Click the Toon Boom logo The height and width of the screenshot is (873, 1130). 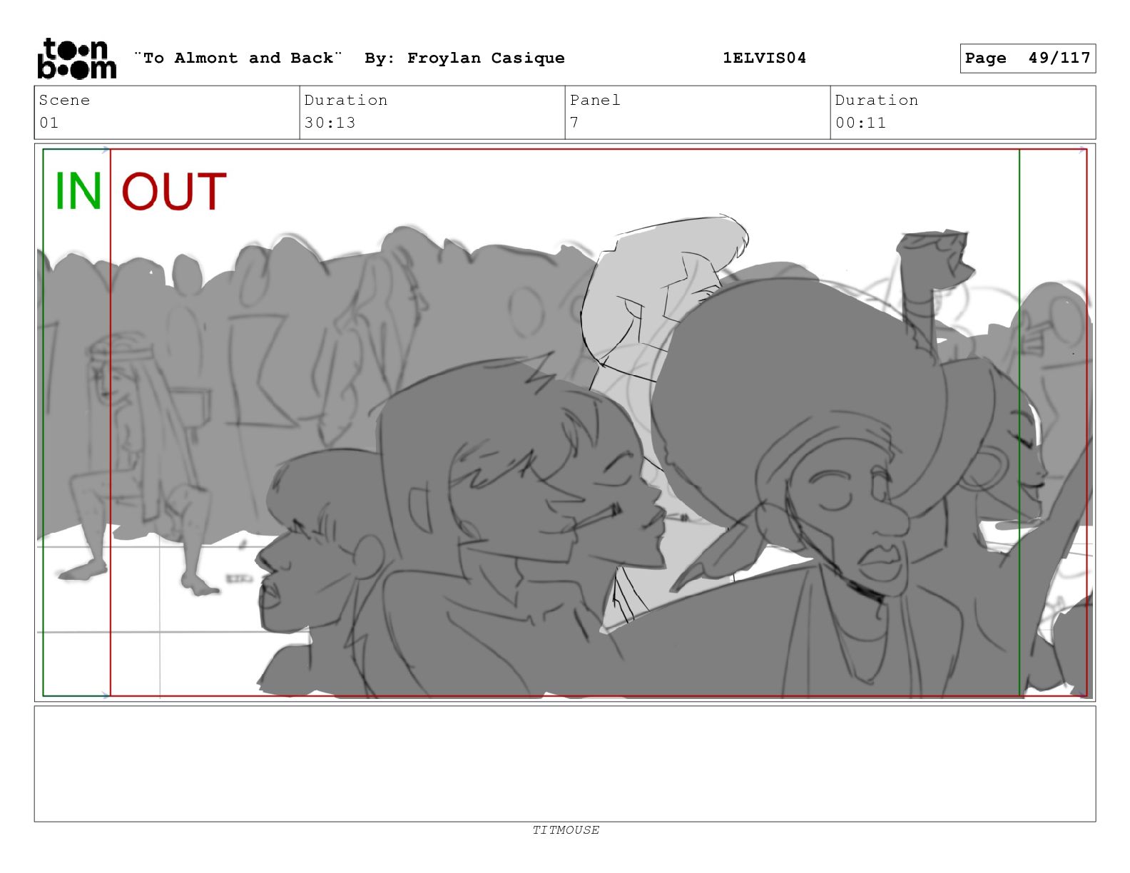coord(76,58)
